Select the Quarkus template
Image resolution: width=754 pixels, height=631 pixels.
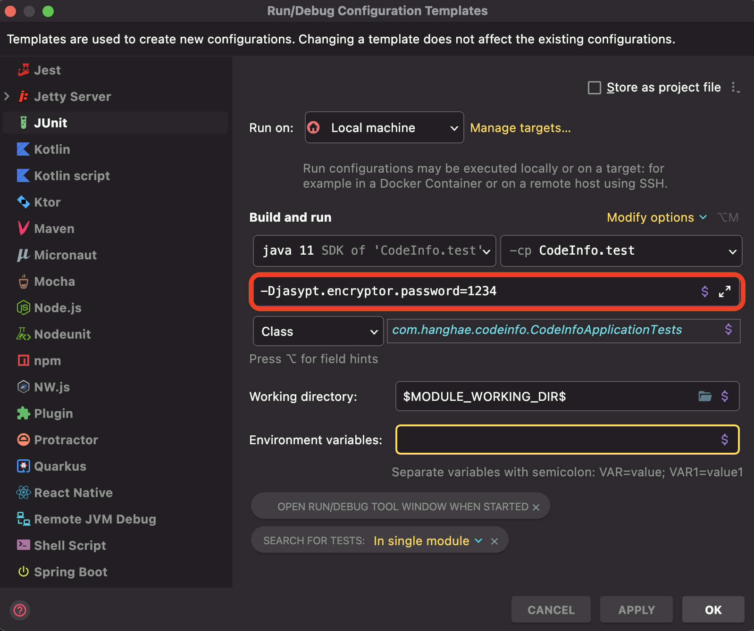(x=116, y=466)
